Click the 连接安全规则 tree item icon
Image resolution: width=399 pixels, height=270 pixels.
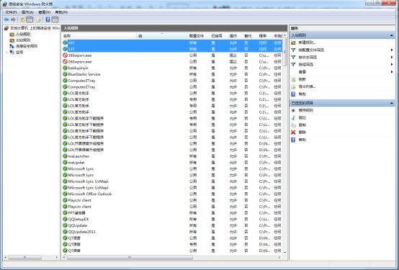click(12, 46)
